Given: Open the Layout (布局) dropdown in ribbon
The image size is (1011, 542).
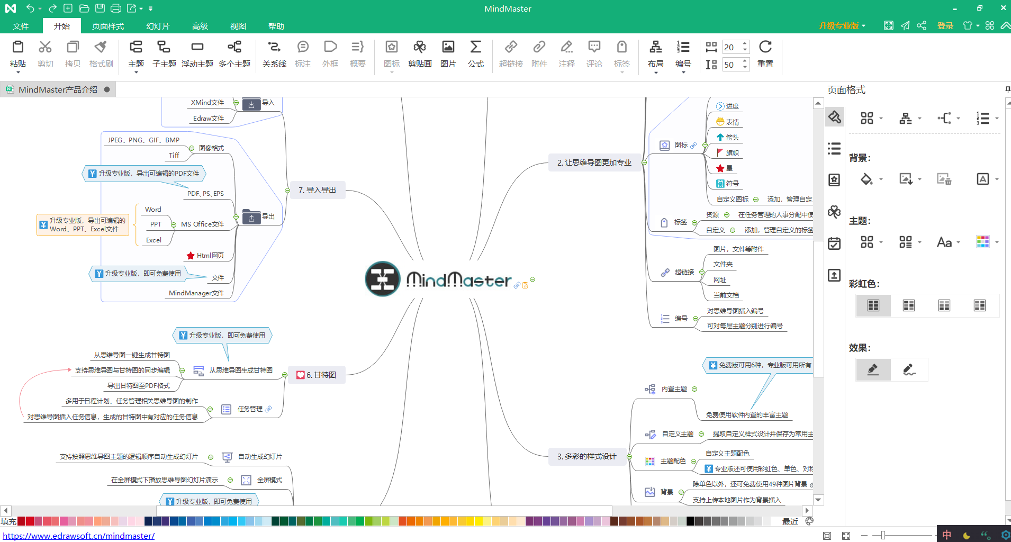Looking at the screenshot, I should (x=656, y=73).
